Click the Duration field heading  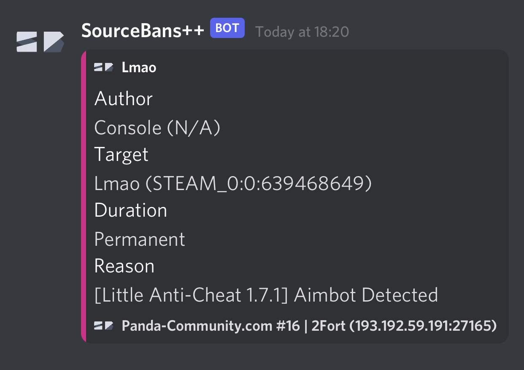[130, 210]
